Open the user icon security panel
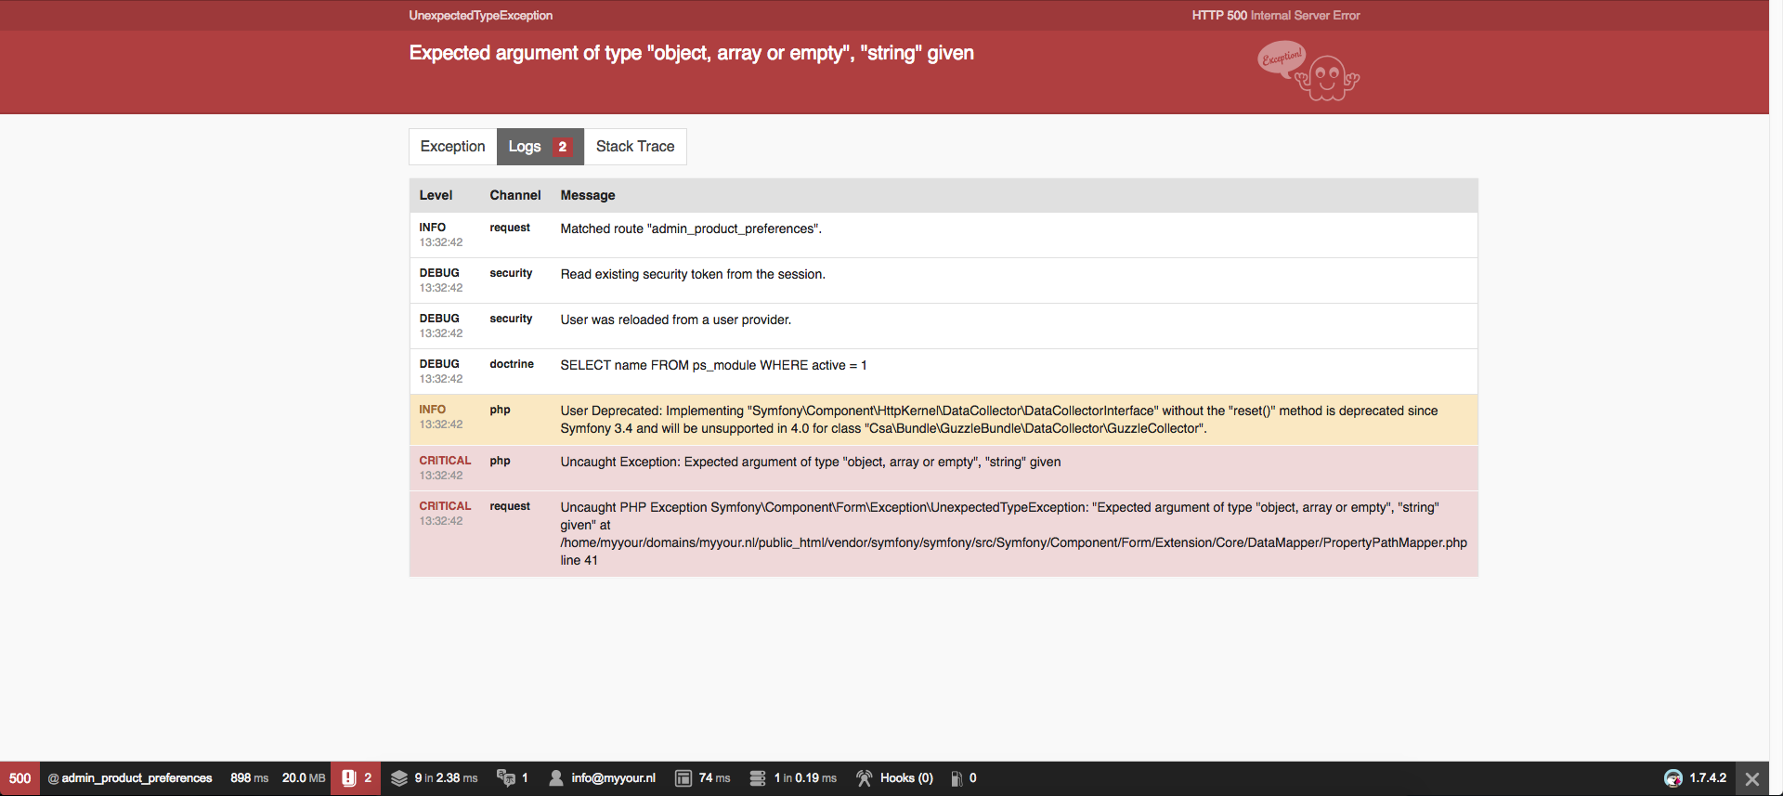1783x796 pixels. (556, 778)
